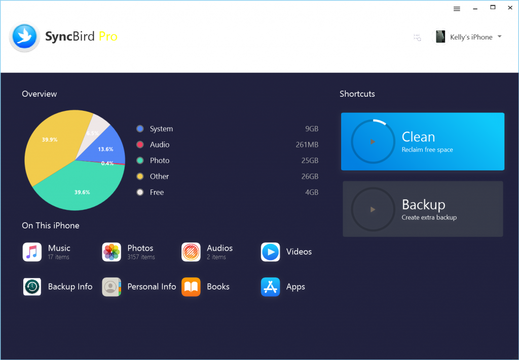Select the Free legend label
Image resolution: width=519 pixels, height=360 pixels.
point(157,192)
